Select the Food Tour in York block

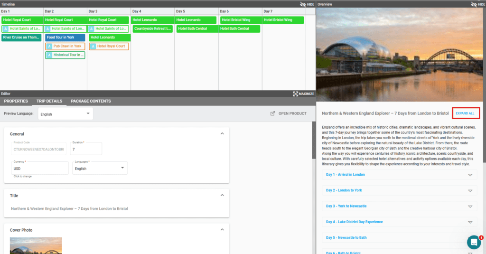click(x=65, y=38)
